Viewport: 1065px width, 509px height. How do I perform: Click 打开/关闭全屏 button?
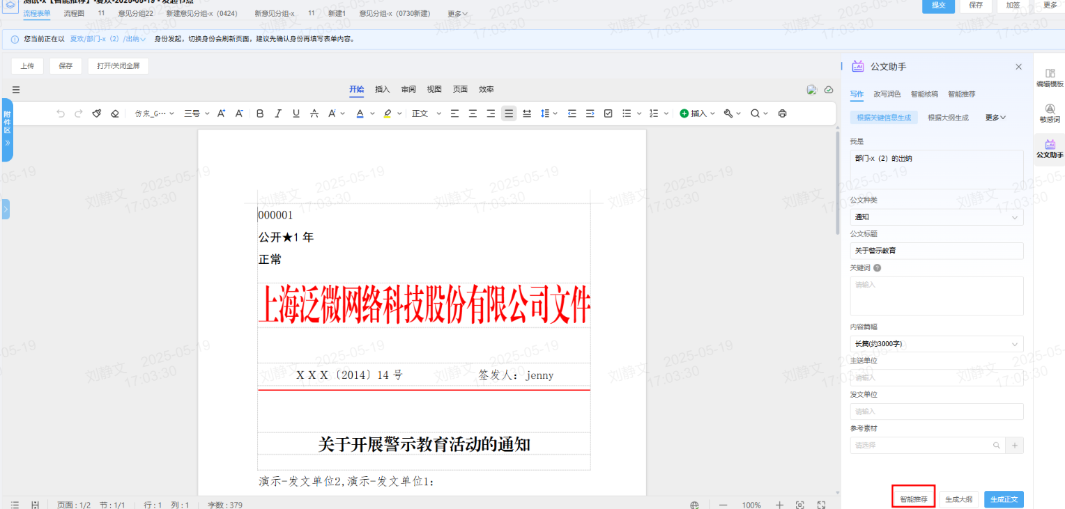tap(118, 66)
